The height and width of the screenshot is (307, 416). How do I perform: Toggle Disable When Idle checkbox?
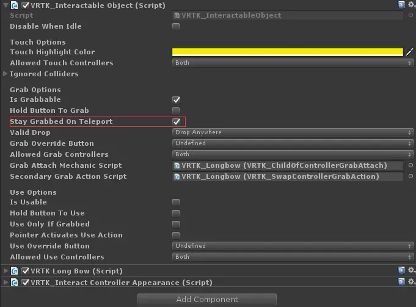tap(176, 27)
